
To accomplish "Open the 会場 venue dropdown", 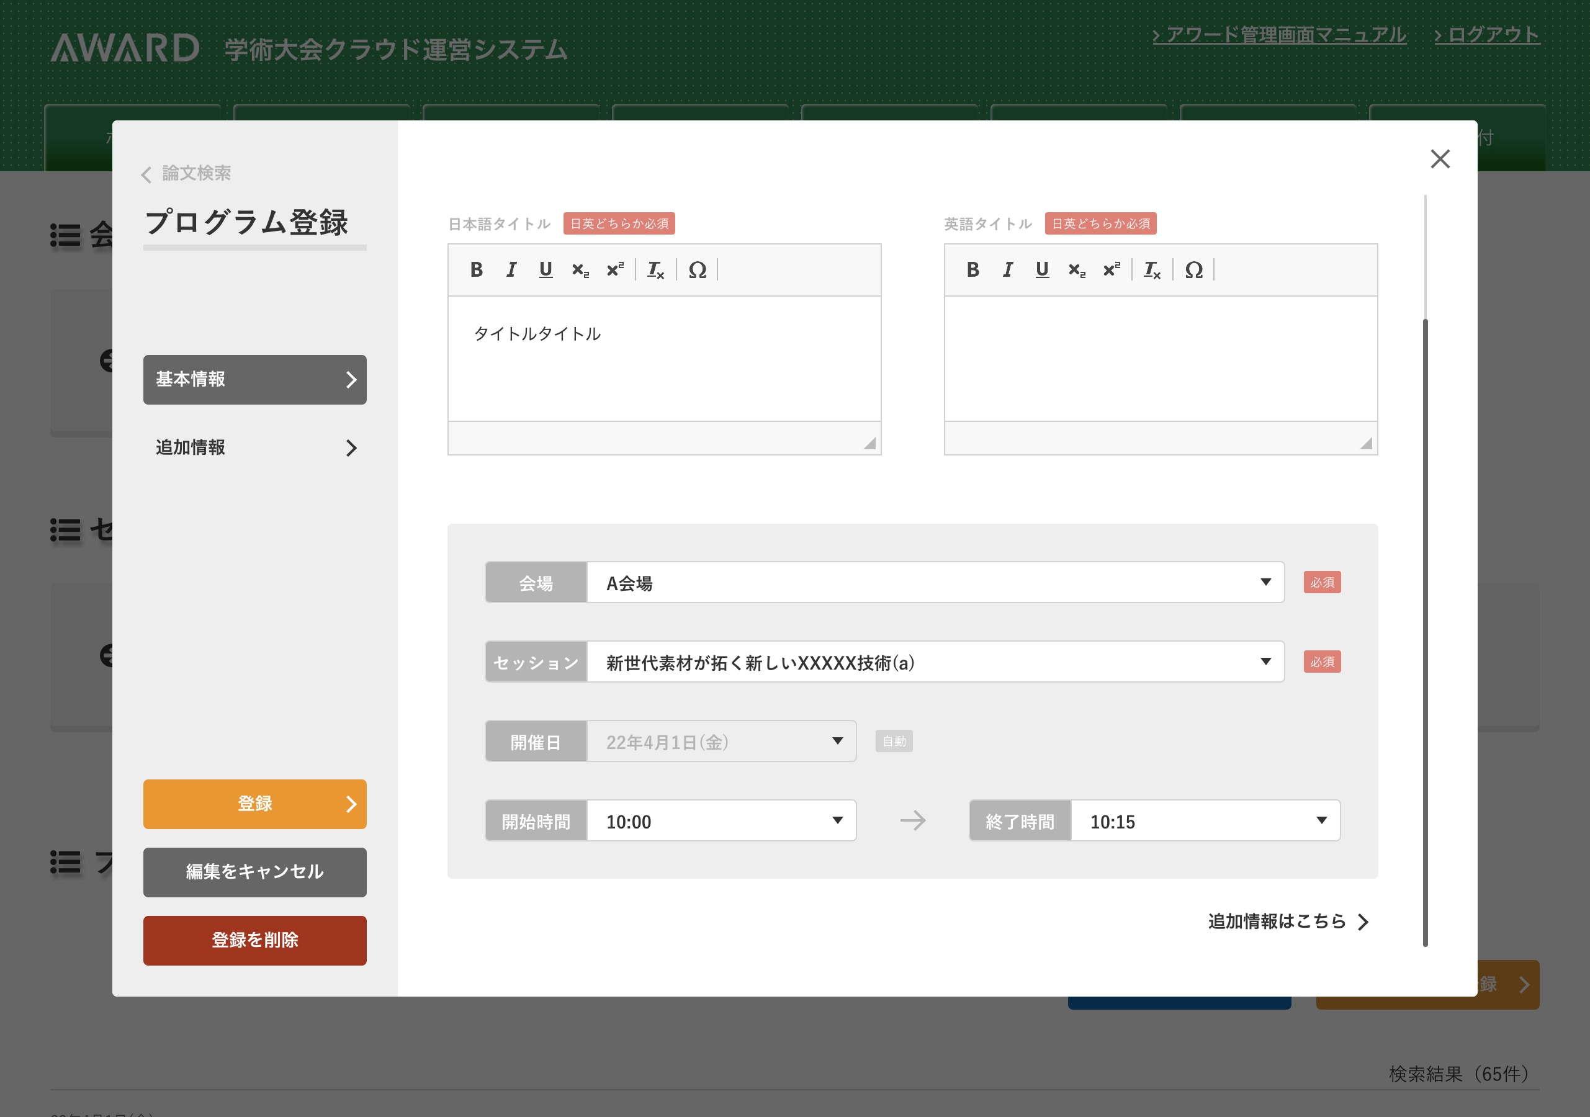I will (935, 582).
